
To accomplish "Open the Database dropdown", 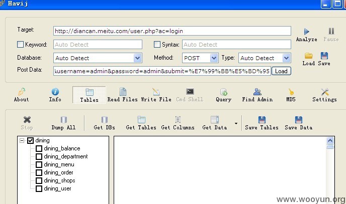I will point(137,58).
